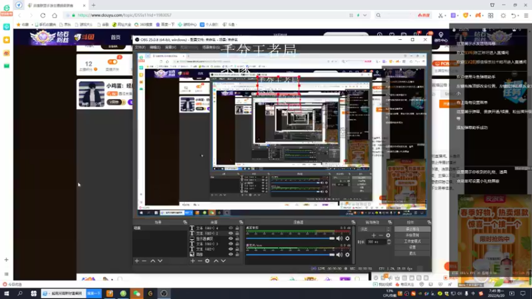Move the selected source down in the Sources panel

pos(223,261)
